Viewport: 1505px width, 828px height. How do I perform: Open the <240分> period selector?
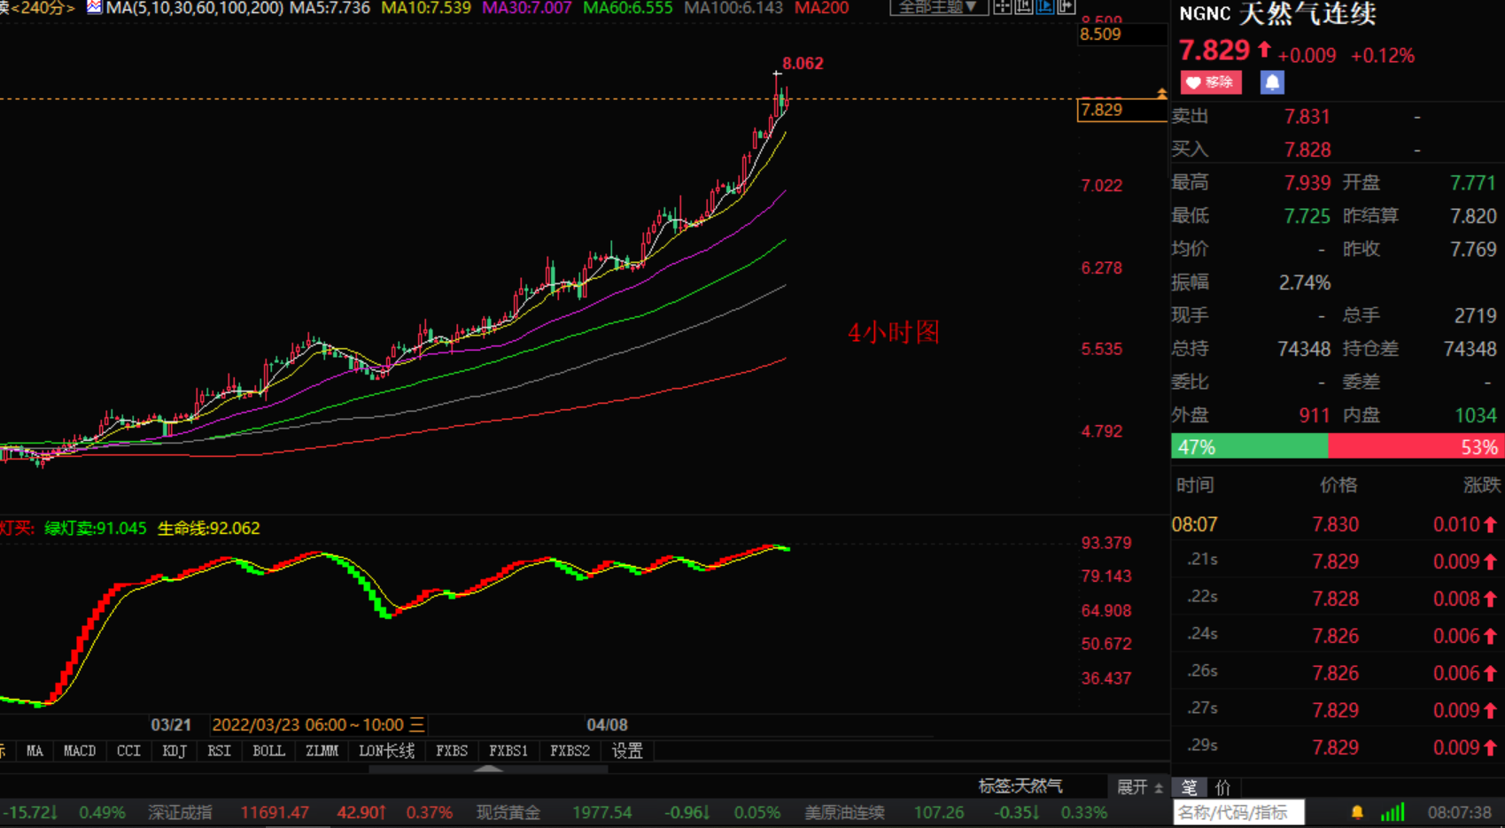tap(40, 8)
